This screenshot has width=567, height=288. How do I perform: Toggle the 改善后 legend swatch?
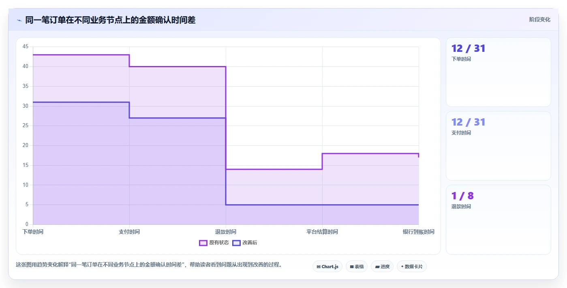coord(236,243)
